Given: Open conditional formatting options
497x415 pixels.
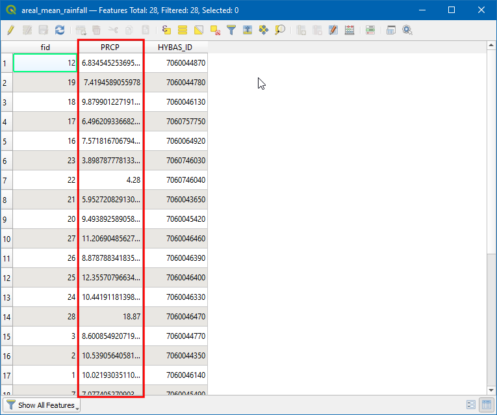Looking at the screenshot, I should coord(370,30).
